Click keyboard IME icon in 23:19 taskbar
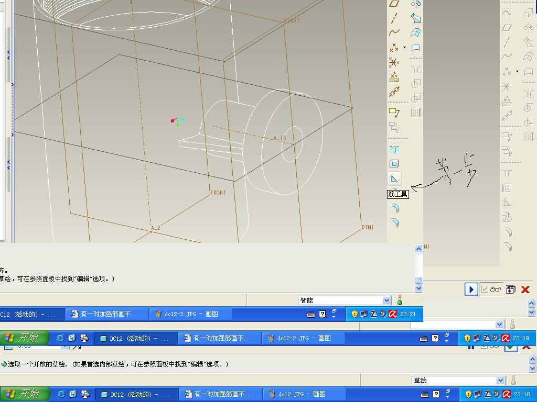The height and width of the screenshot is (402, 537). 424,339
